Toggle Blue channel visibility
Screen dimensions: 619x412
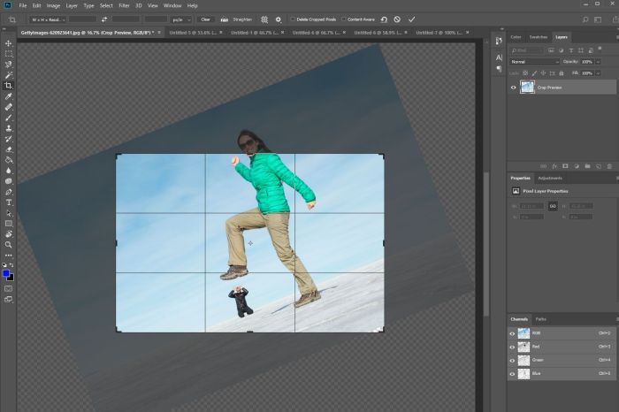point(512,374)
